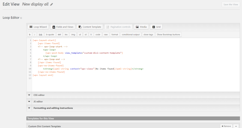Click the pencil icon beside the view title
The width and height of the screenshot is (242, 128).
click(51, 4)
